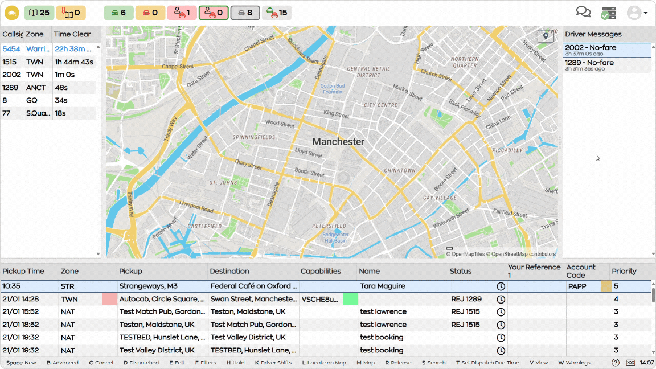Image resolution: width=656 pixels, height=369 pixels.
Task: Open V View shortcut
Action: pos(539,363)
